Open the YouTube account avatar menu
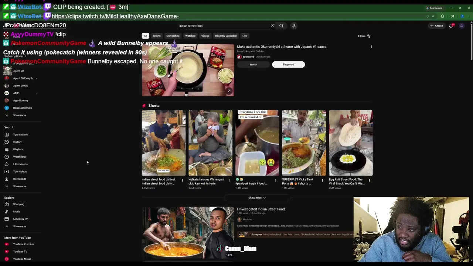 (x=462, y=26)
